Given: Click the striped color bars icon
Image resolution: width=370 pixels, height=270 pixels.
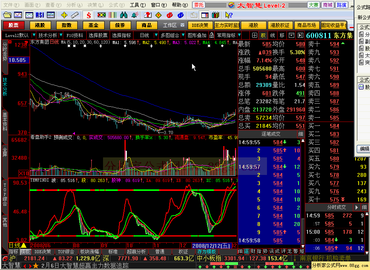Looking at the screenshot, I should coord(112,15).
